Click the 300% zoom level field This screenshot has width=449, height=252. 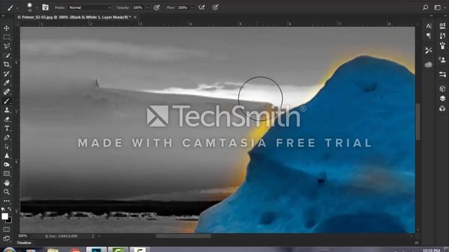23,236
